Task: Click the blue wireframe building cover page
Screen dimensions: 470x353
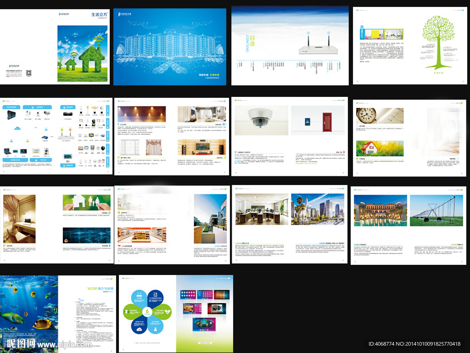Action: [x=170, y=46]
